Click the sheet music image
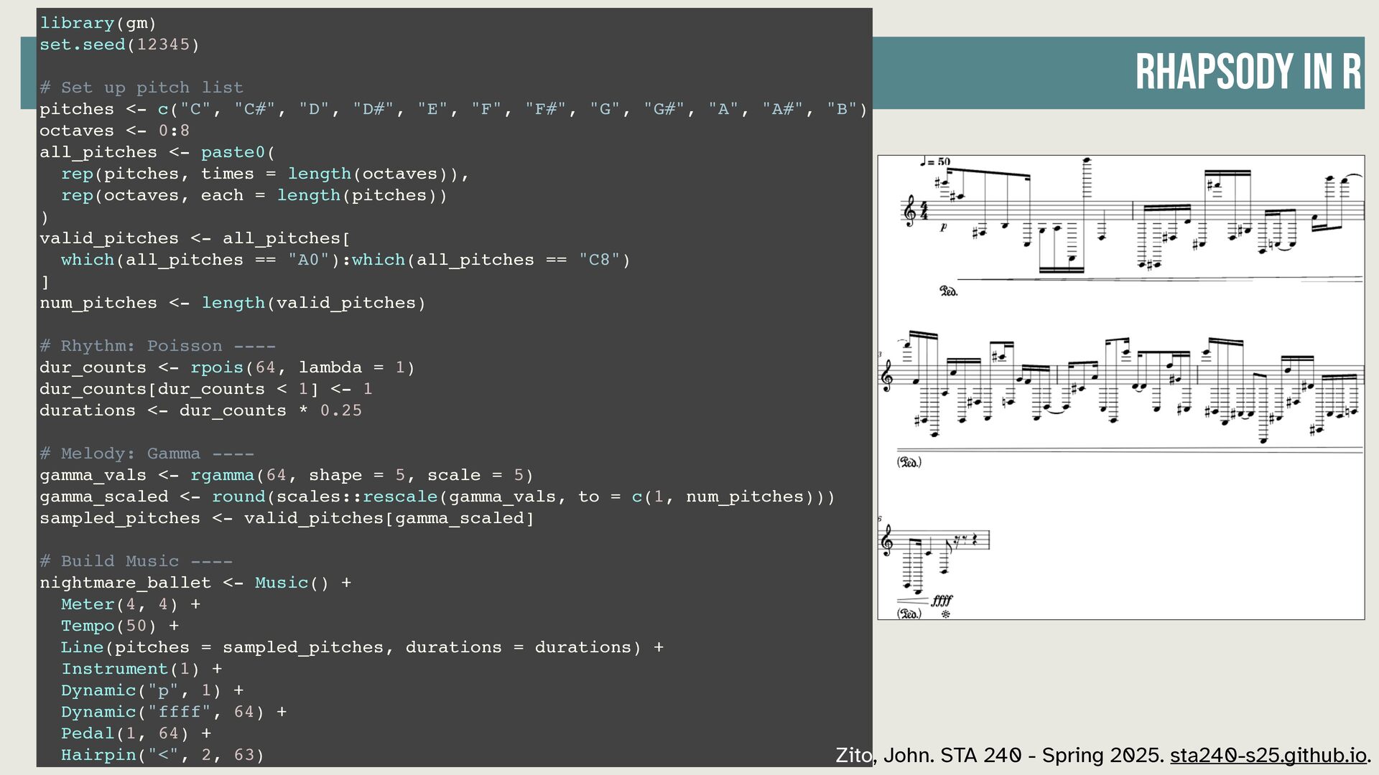This screenshot has width=1379, height=775. (1120, 387)
